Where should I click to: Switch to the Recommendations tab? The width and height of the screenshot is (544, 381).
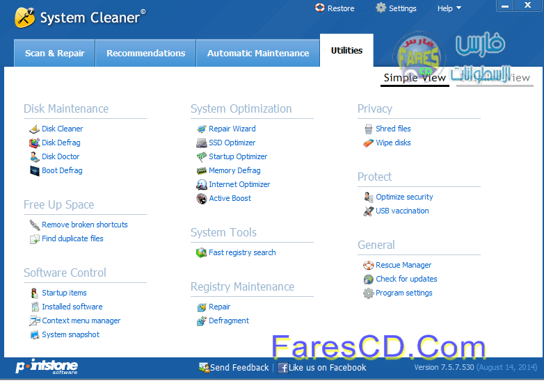[x=145, y=53]
